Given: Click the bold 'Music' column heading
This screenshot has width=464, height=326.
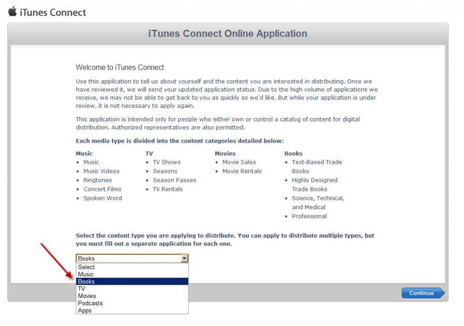Looking at the screenshot, I should point(84,153).
